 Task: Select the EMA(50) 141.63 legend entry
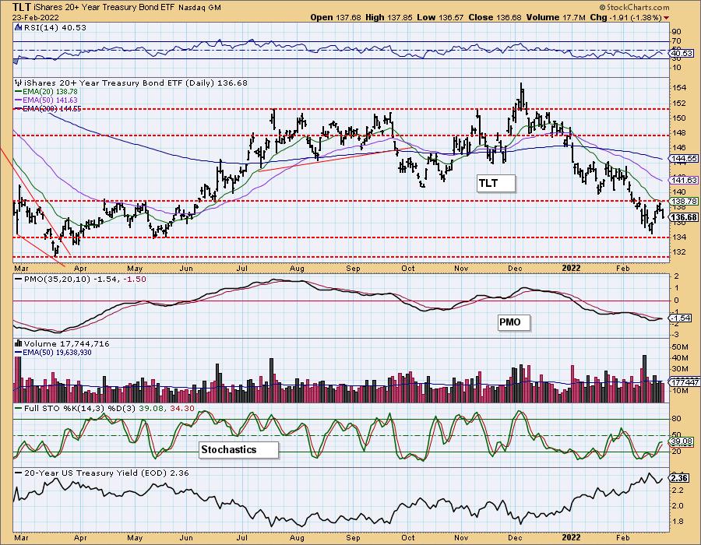point(46,100)
